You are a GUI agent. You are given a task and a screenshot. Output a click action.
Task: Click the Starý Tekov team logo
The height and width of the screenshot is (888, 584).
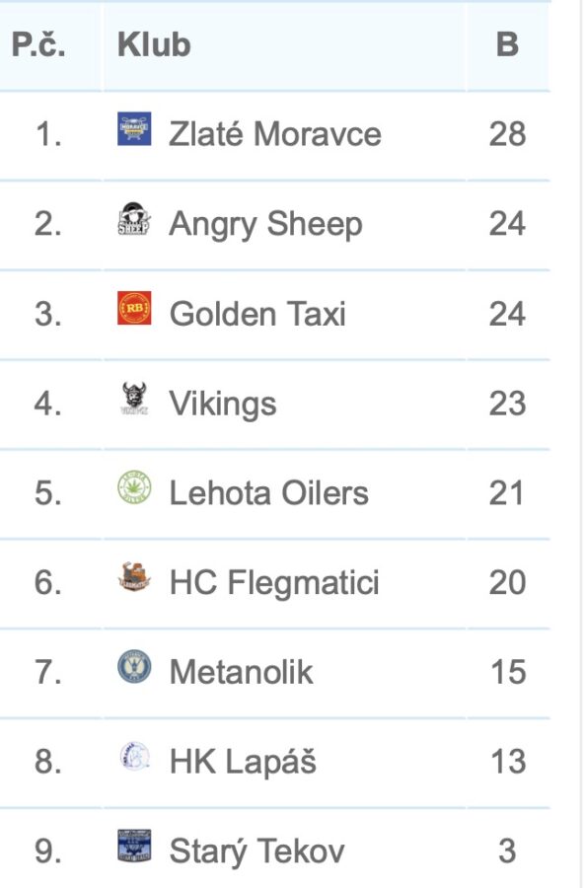point(134,846)
